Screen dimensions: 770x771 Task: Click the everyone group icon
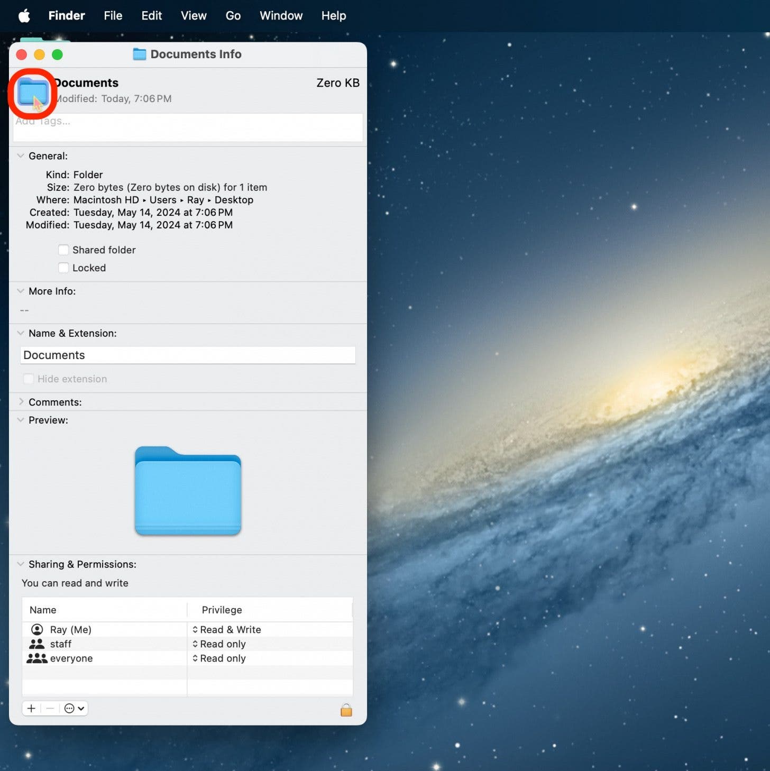coord(36,658)
